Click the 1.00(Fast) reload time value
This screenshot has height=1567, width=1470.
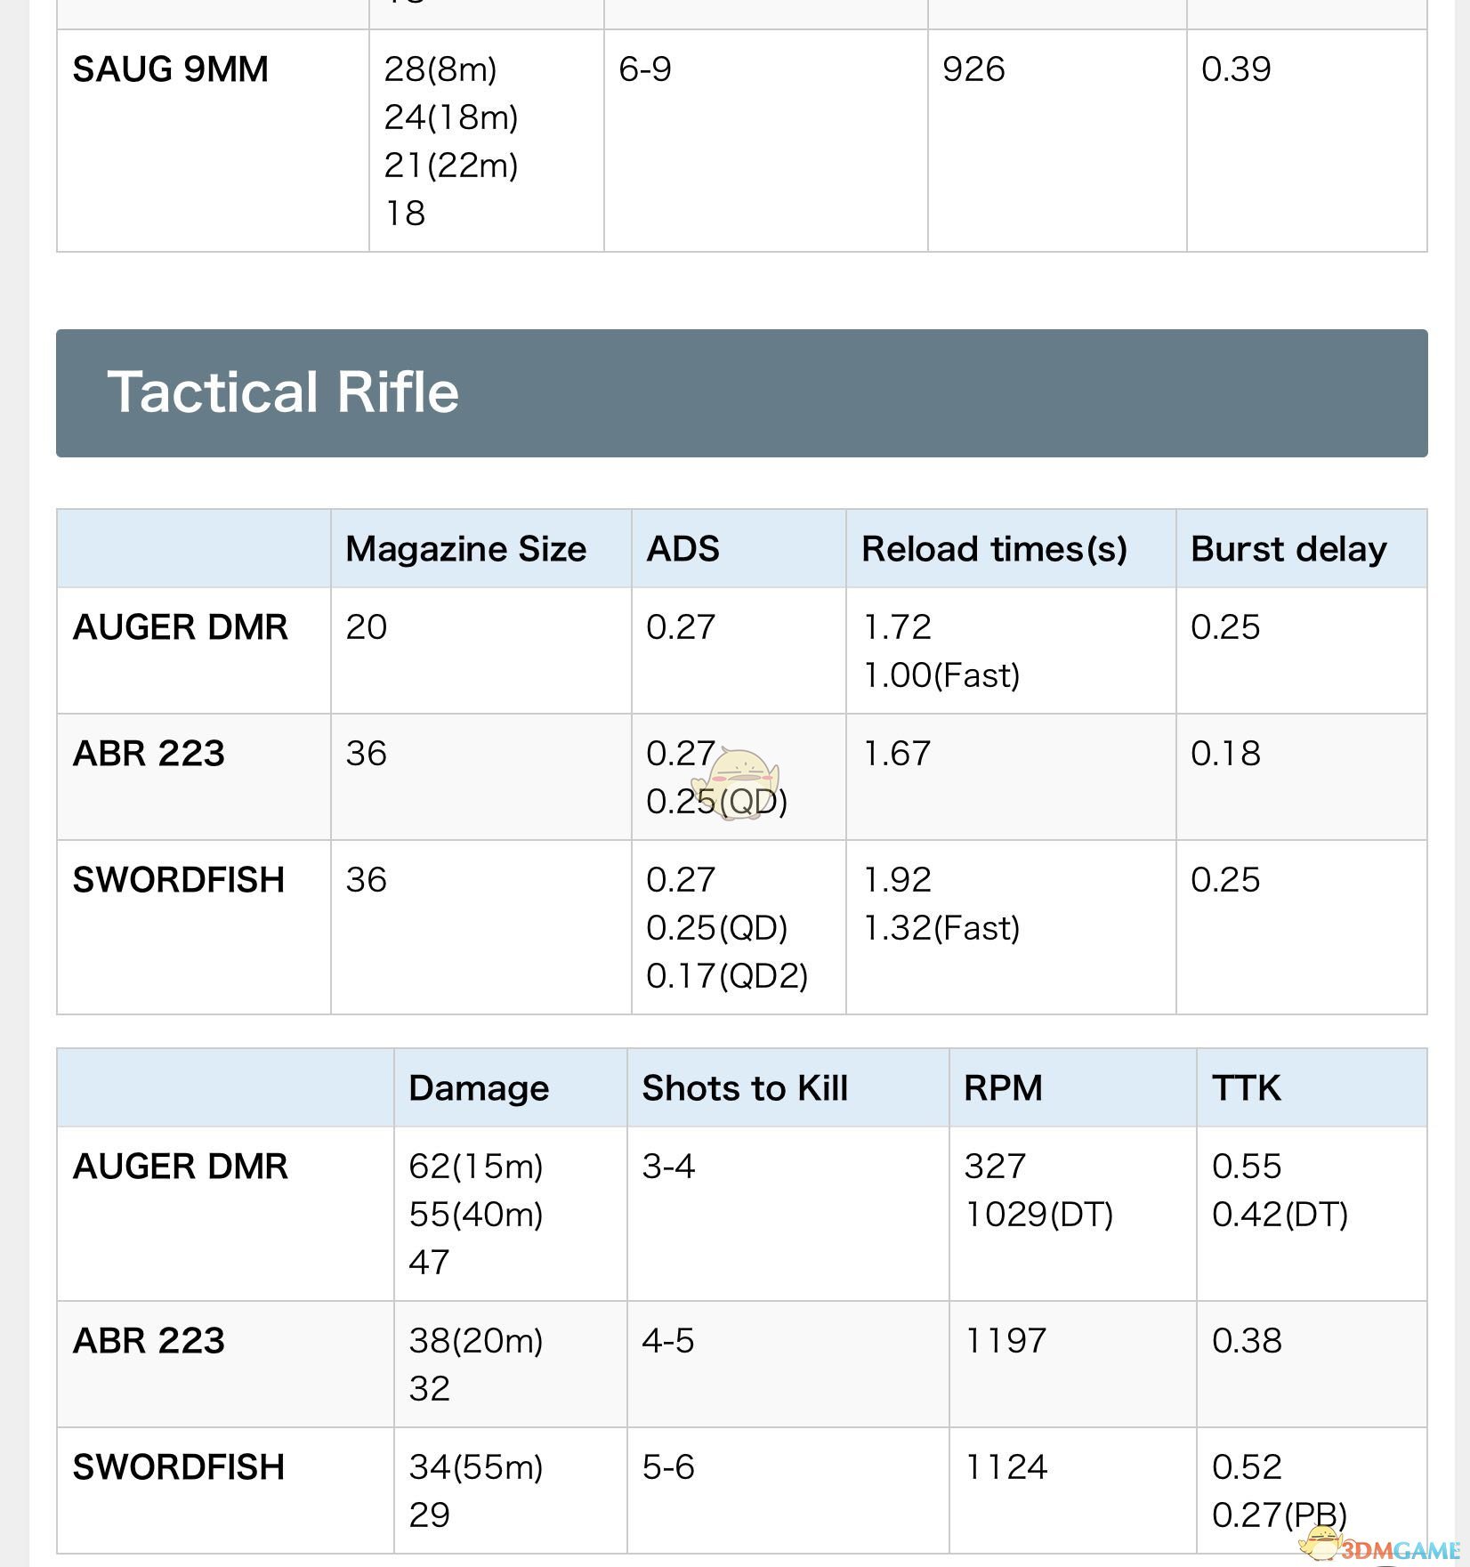click(941, 675)
